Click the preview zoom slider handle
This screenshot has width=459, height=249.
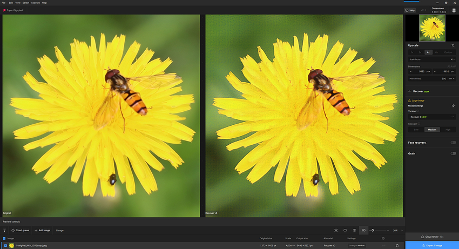(373, 231)
